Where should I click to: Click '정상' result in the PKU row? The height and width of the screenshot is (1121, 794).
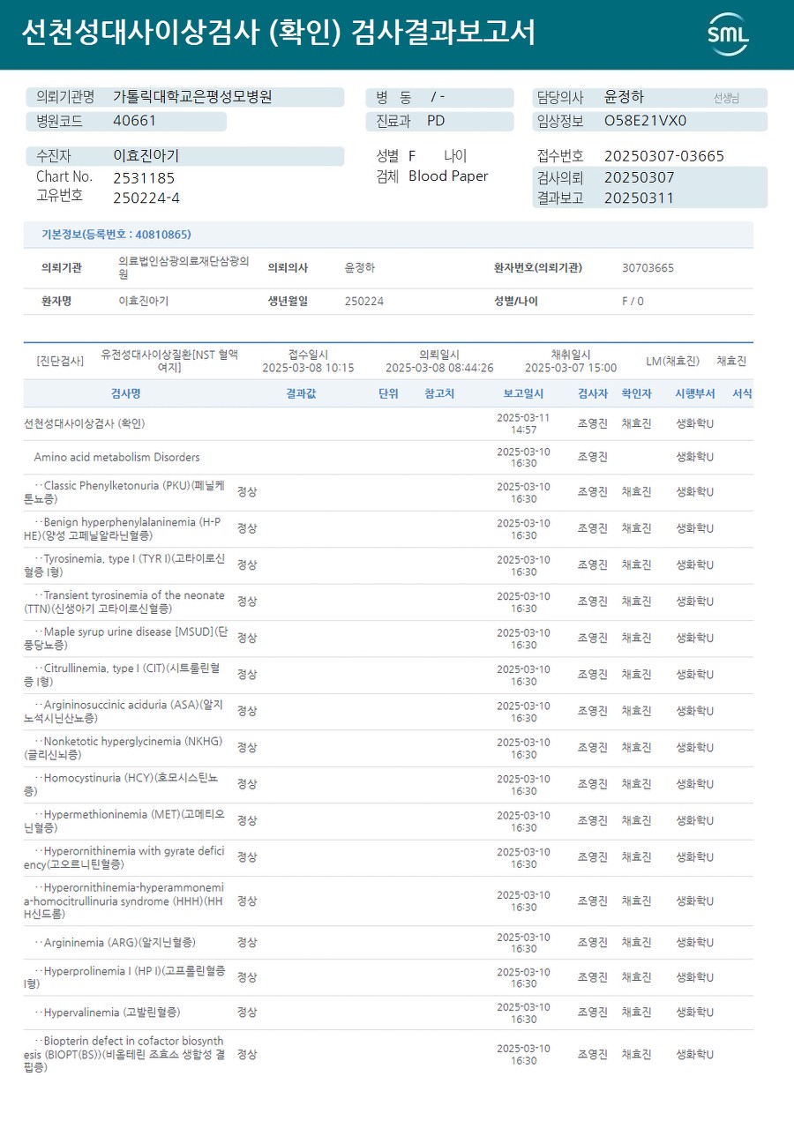coord(247,491)
